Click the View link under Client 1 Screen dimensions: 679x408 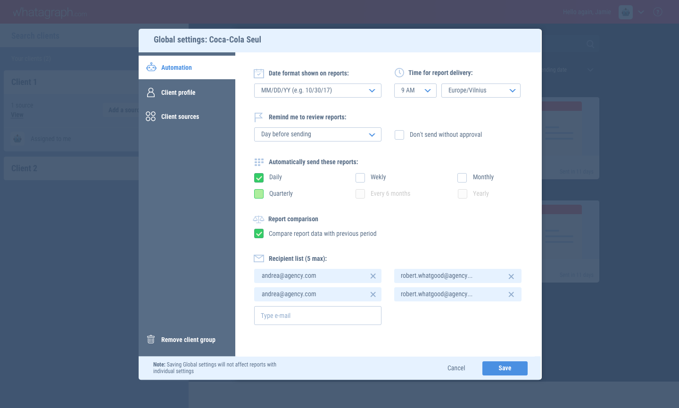[17, 115]
